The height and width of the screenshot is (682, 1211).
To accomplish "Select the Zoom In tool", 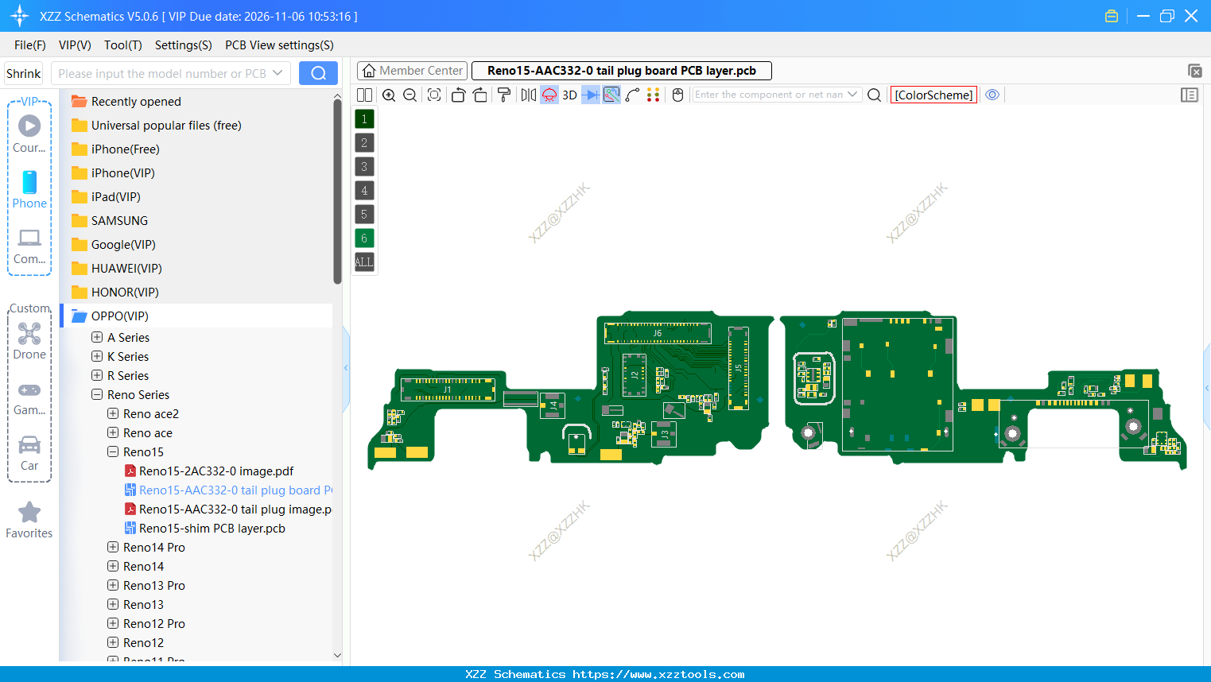I will 389,95.
